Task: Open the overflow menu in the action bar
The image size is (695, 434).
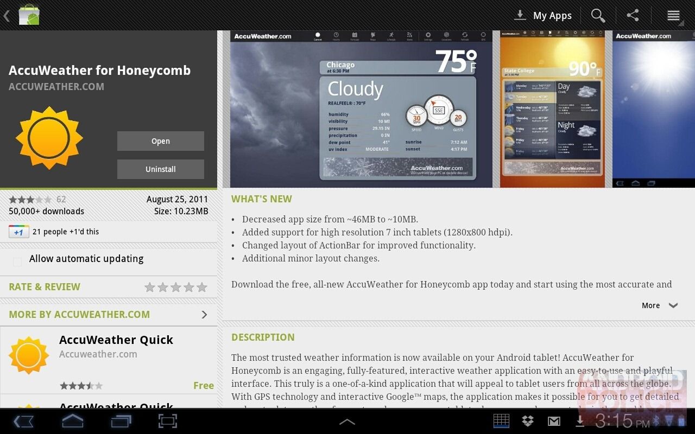Action: (x=673, y=15)
